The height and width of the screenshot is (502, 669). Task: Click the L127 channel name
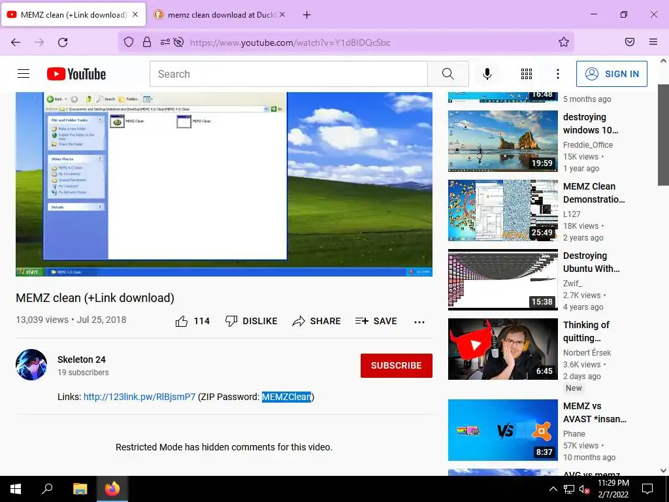[x=572, y=214]
